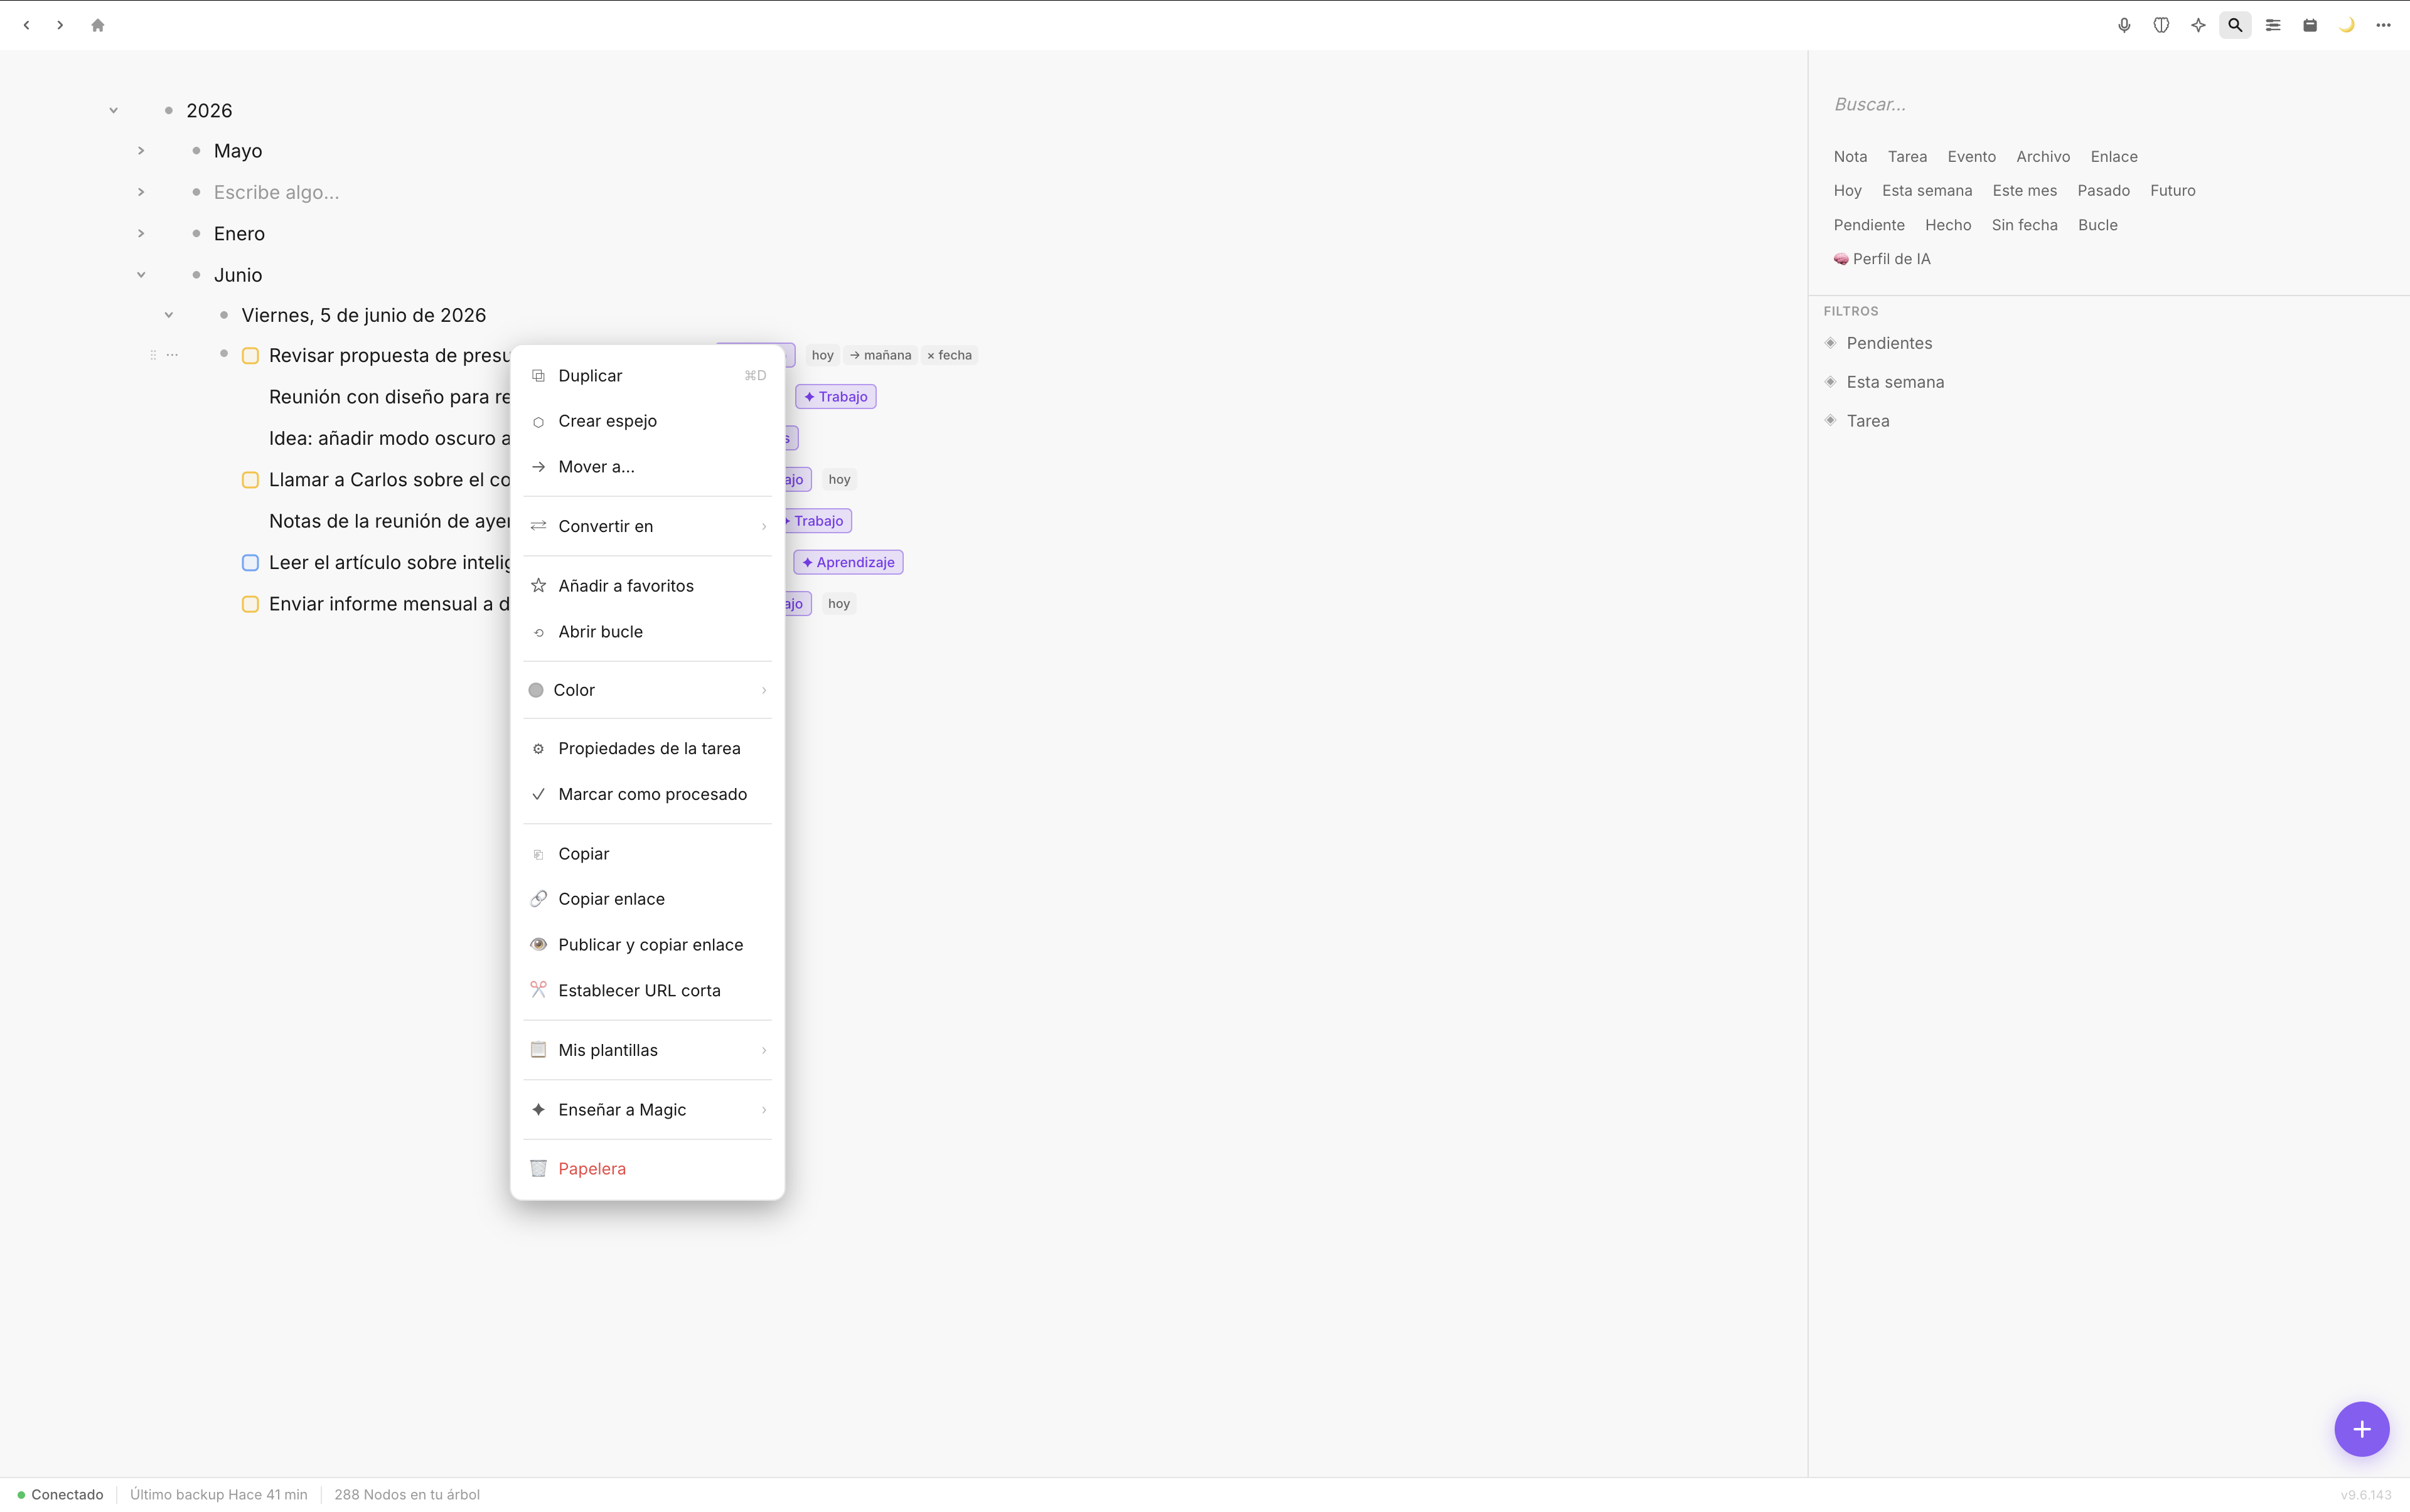The height and width of the screenshot is (1512, 2410).
Task: Collapse the Junio node
Action: point(141,275)
